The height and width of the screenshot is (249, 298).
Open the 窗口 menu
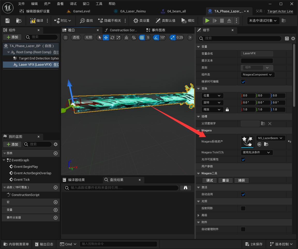pyautogui.click(x=86, y=4)
